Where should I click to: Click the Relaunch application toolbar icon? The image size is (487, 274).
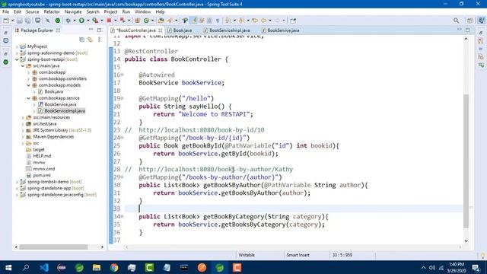(123, 21)
